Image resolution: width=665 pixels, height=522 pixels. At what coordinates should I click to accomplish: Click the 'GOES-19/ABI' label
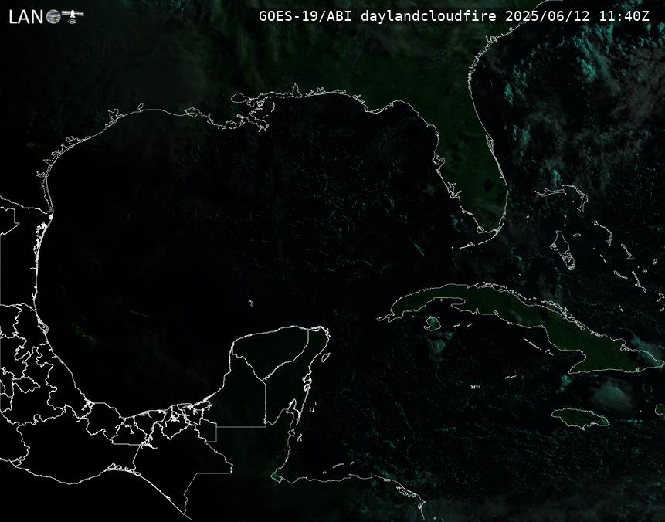tap(305, 16)
